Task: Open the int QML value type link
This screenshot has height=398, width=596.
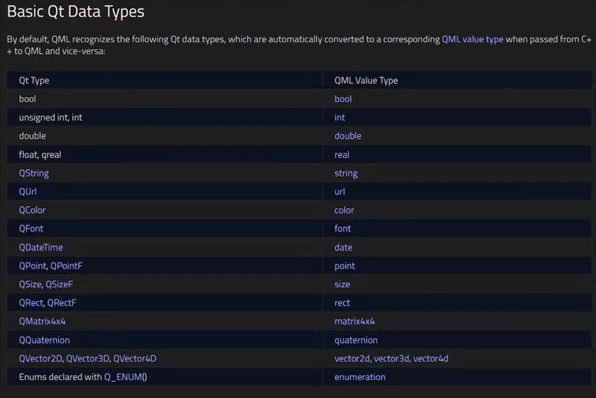Action: coord(340,117)
